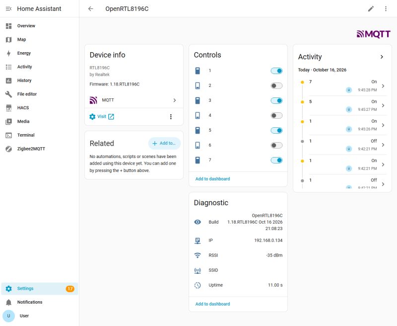Image resolution: width=397 pixels, height=326 pixels.
Task: Click the Uptime clock icon
Action: tap(198, 285)
